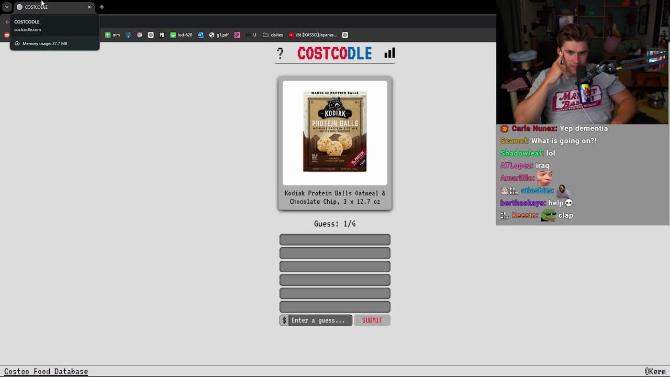Submit the price guess
The width and height of the screenshot is (670, 377).
coord(372,320)
